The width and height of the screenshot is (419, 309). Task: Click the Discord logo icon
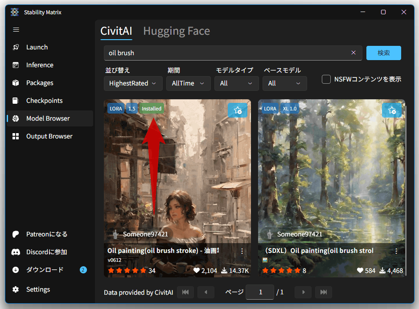coord(16,252)
